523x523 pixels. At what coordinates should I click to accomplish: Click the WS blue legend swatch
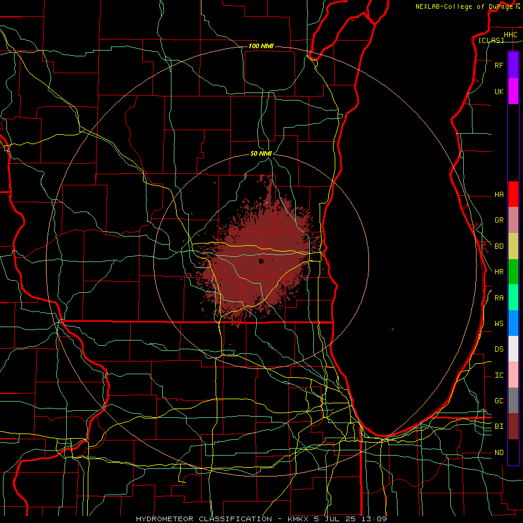[x=513, y=323]
